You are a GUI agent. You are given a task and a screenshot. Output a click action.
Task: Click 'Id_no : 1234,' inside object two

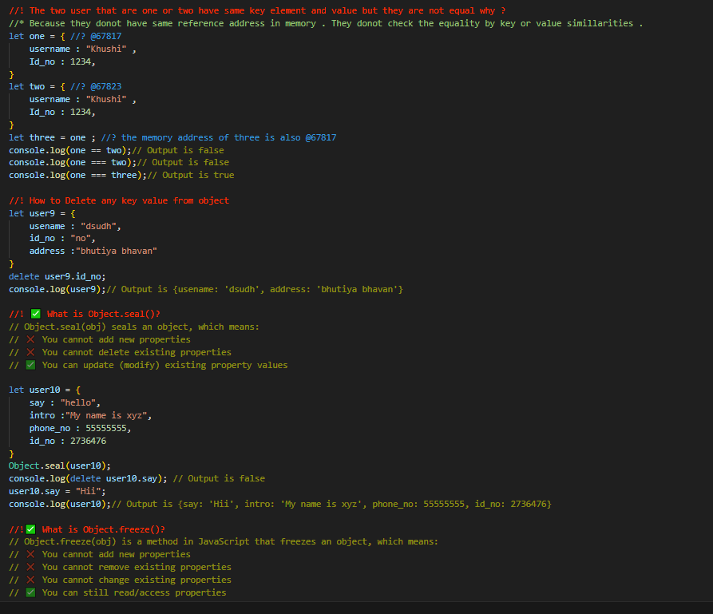click(62, 113)
